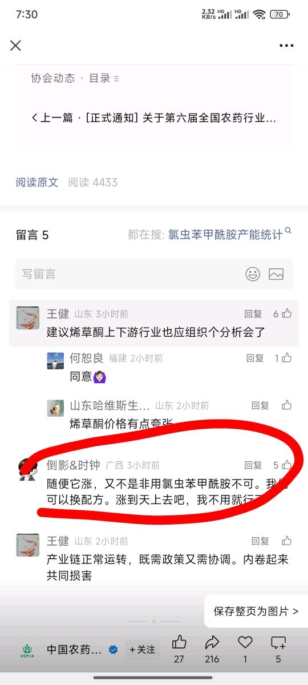Open 保存整页为图片 option

pos(256,611)
